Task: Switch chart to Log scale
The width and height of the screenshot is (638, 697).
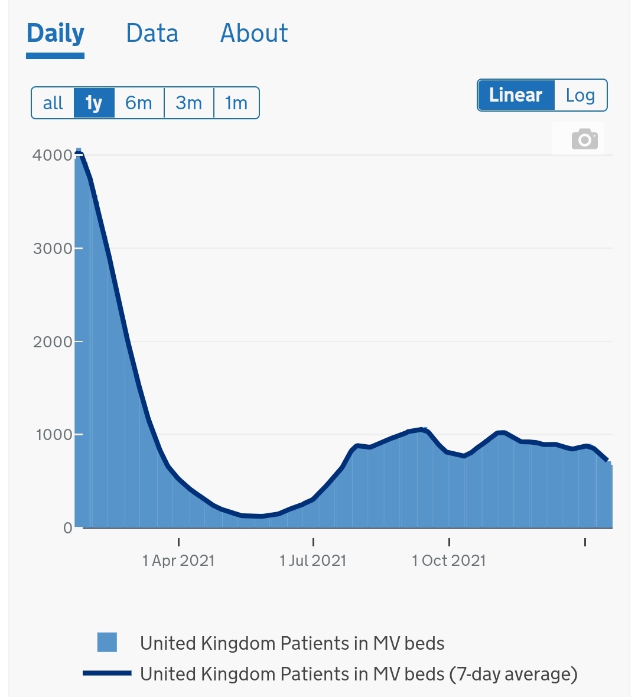Action: click(x=580, y=95)
